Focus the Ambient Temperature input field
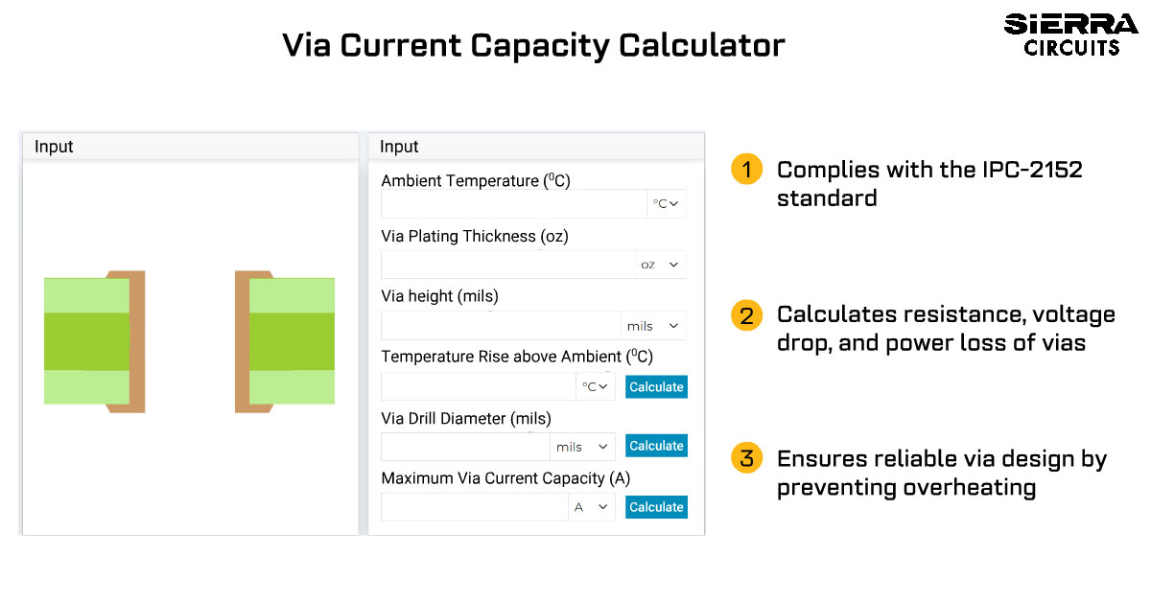 [514, 204]
